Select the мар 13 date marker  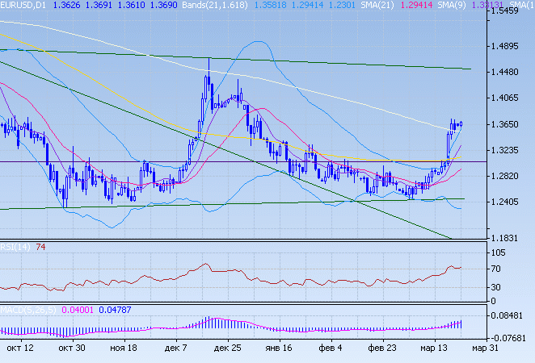click(435, 348)
